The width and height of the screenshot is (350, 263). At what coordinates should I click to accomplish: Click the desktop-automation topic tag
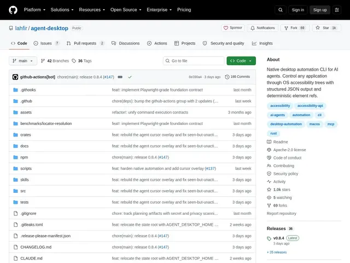(x=286, y=124)
